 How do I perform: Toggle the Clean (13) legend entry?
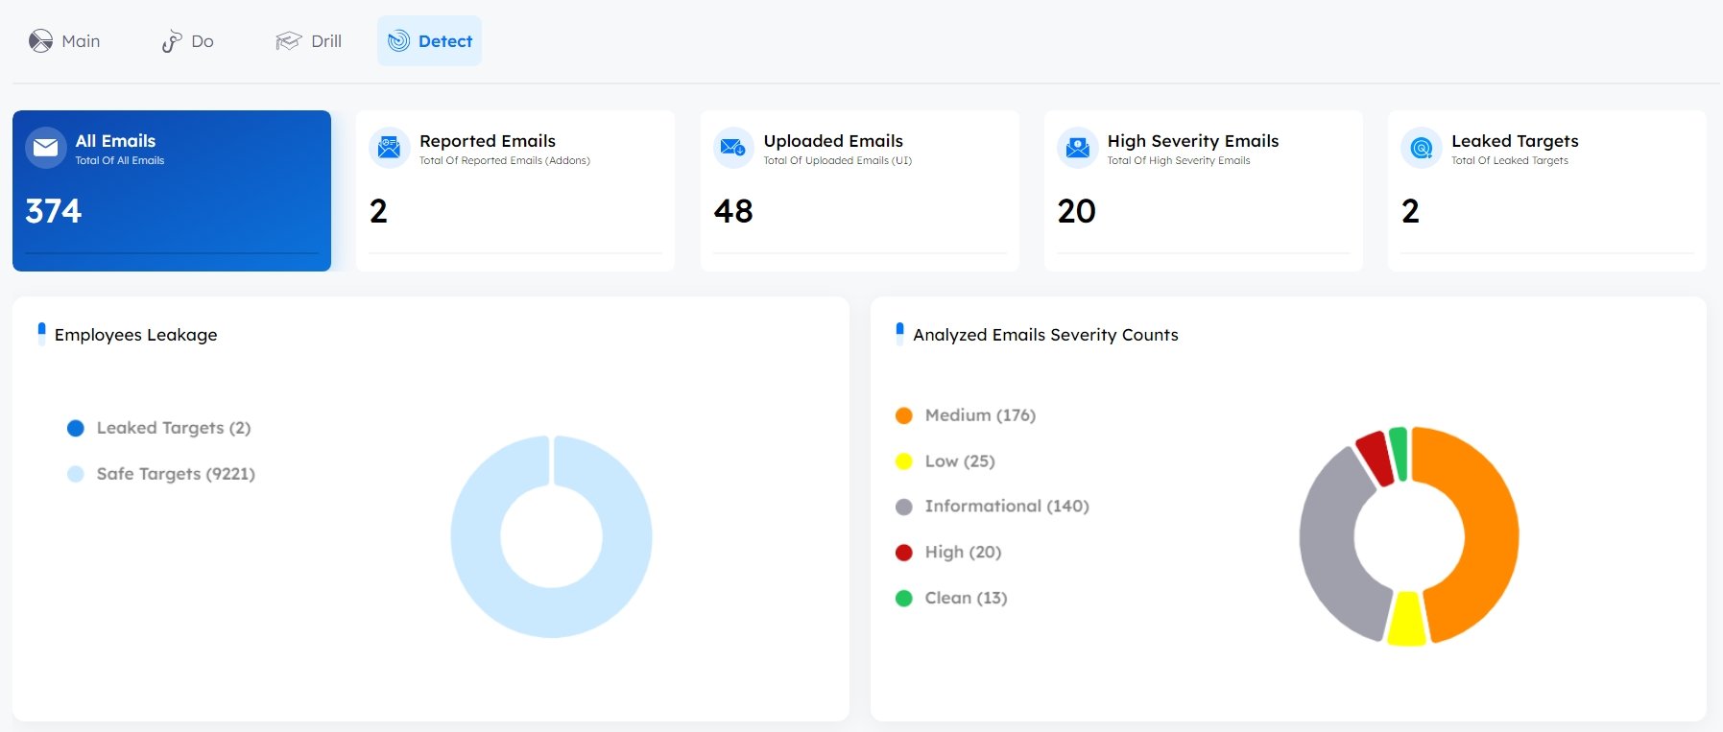951,599
